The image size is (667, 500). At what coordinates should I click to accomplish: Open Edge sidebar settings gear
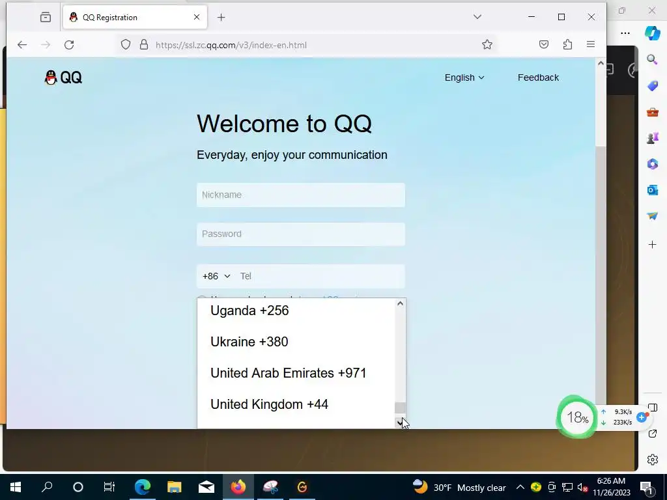[652, 460]
